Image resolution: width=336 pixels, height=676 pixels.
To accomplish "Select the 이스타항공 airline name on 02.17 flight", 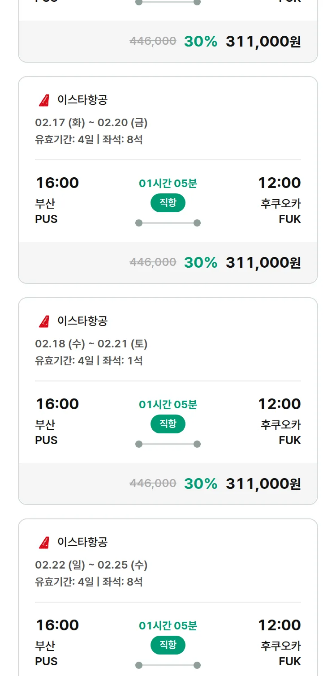I will [x=82, y=100].
